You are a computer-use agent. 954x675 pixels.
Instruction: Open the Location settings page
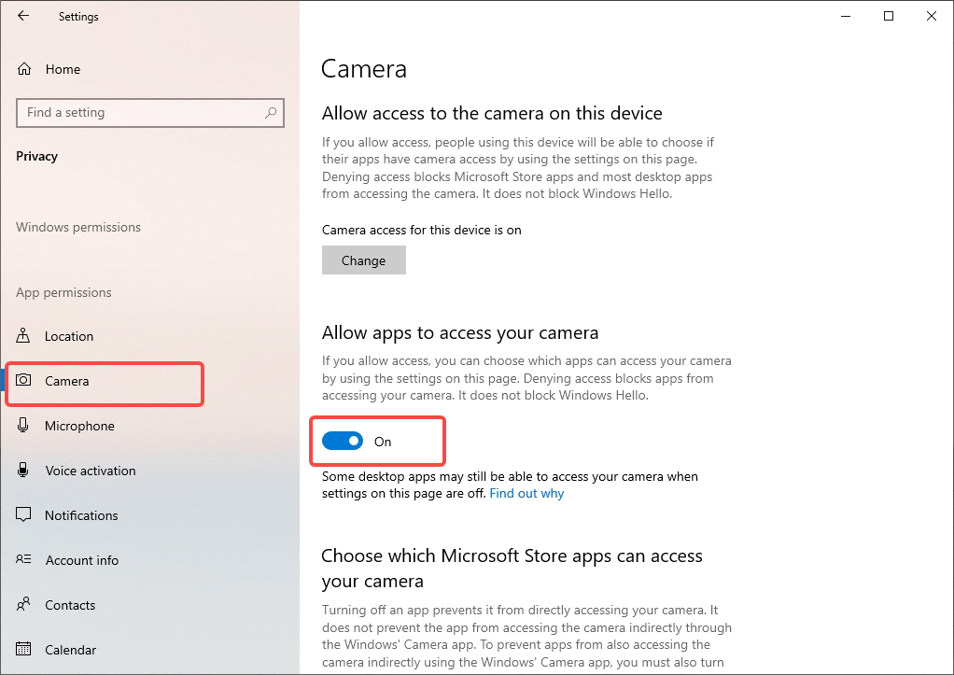click(x=68, y=335)
